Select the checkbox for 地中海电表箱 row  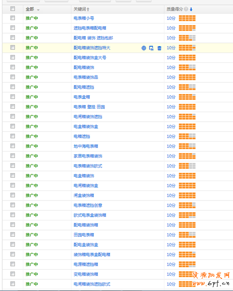pyautogui.click(x=13, y=146)
